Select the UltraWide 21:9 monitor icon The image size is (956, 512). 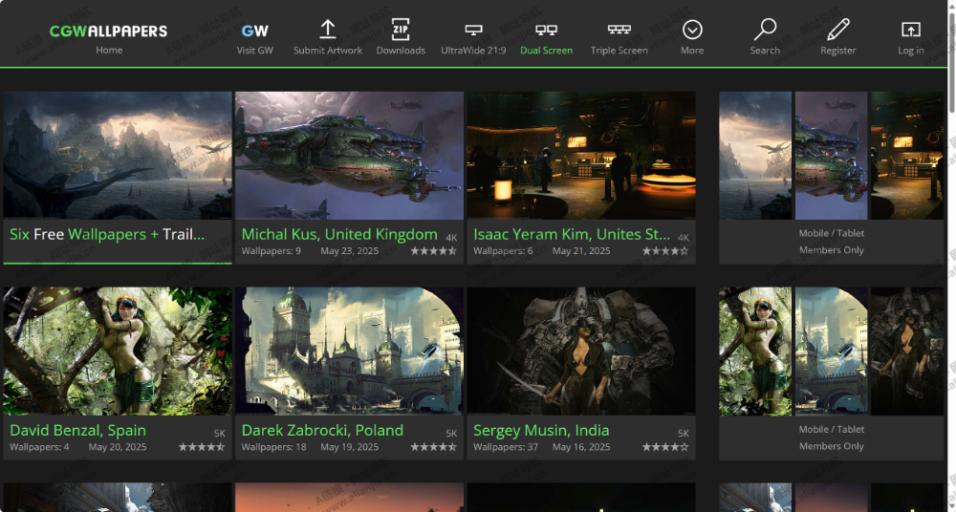click(x=474, y=30)
